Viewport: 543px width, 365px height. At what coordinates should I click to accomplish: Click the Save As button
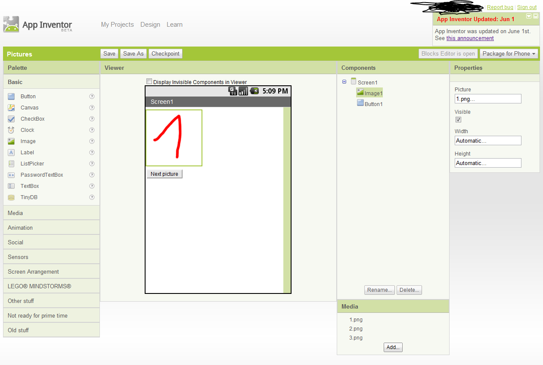click(133, 53)
